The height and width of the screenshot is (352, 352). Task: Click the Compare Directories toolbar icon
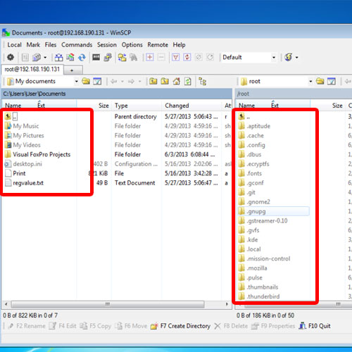point(58,57)
